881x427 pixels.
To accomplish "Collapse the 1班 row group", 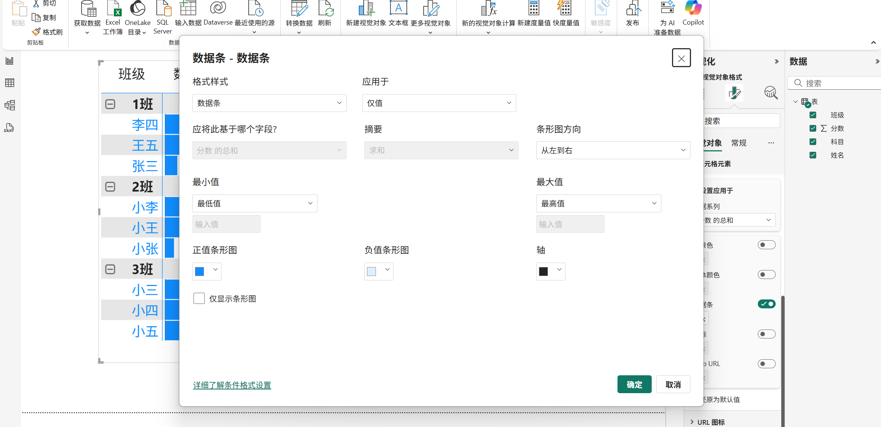I will click(110, 104).
